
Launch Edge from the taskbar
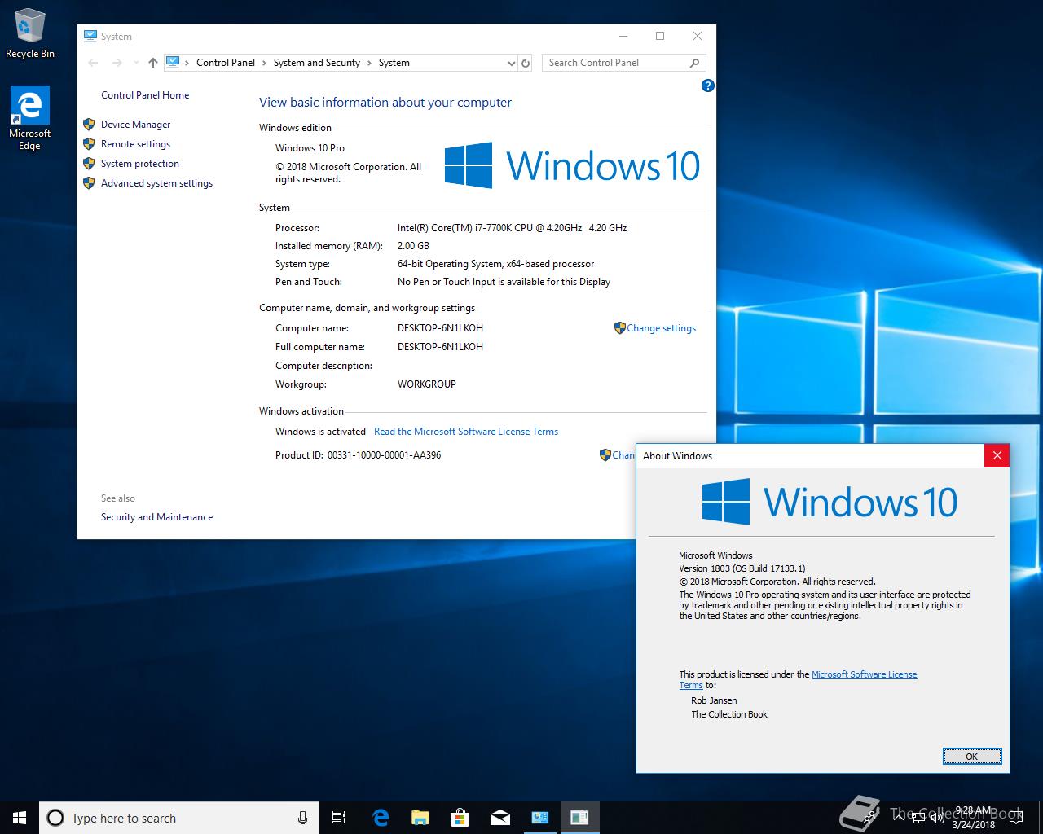click(381, 818)
